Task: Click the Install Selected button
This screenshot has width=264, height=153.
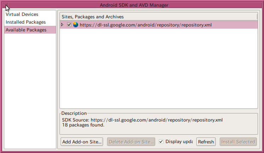Action: click(238, 142)
